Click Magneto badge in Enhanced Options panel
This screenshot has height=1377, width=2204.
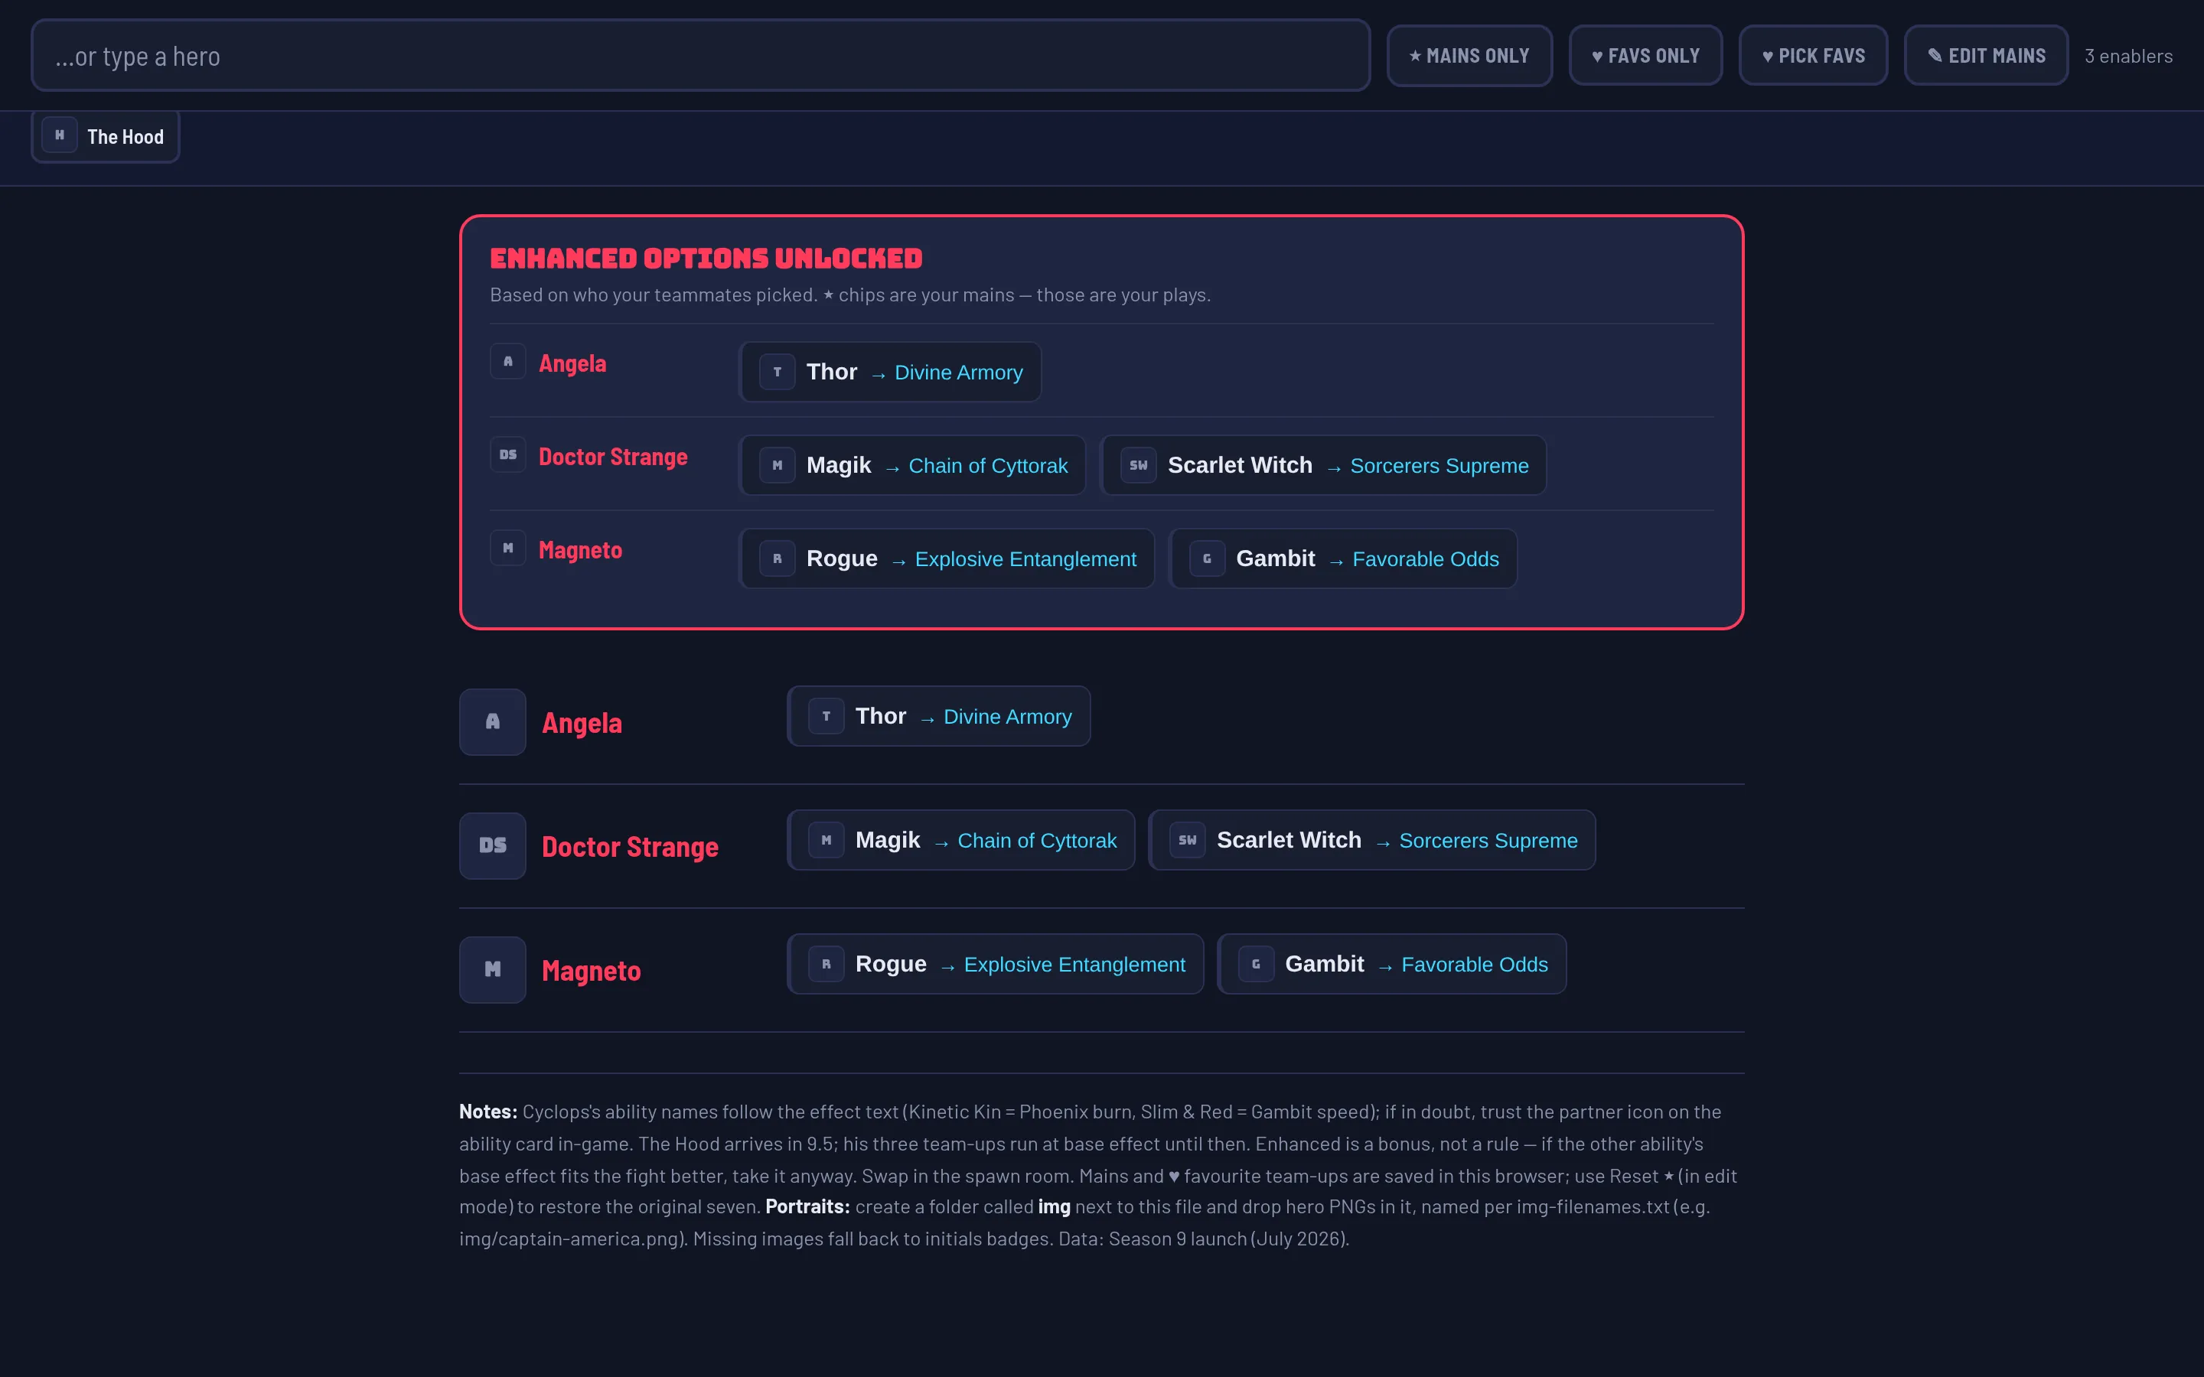coord(508,549)
